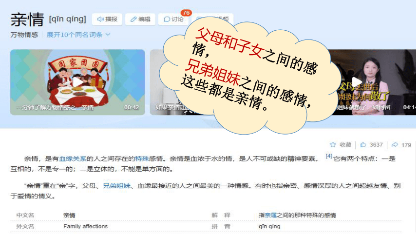
Task: Click the 收藏 star icon
Action: click(x=333, y=145)
